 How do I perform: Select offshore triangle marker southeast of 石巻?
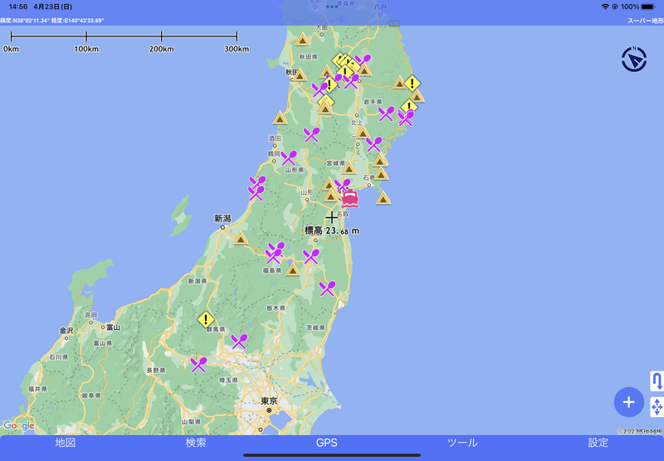(x=383, y=198)
